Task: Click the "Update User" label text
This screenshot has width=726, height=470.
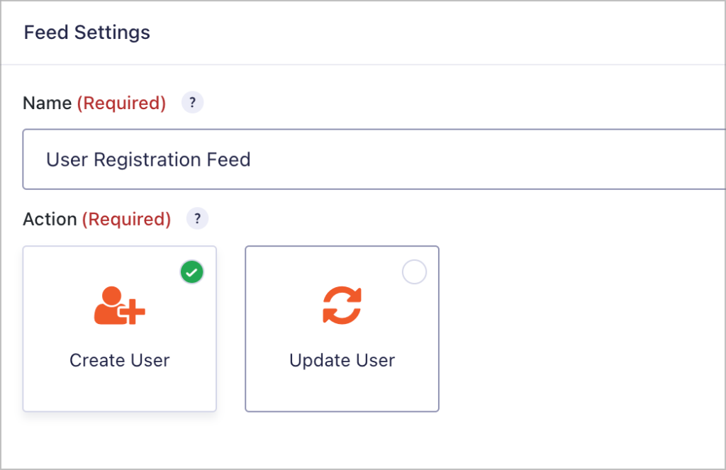Action: click(342, 360)
